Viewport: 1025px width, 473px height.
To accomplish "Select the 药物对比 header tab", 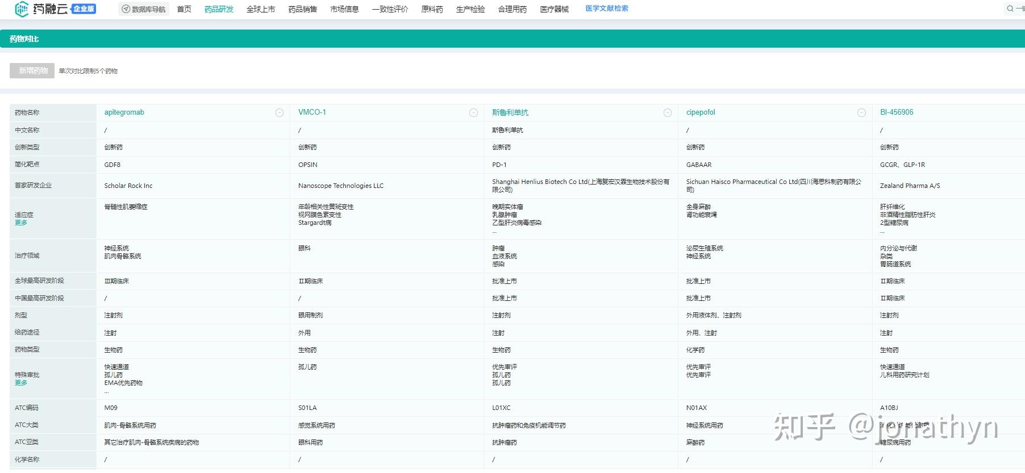I will [x=24, y=39].
